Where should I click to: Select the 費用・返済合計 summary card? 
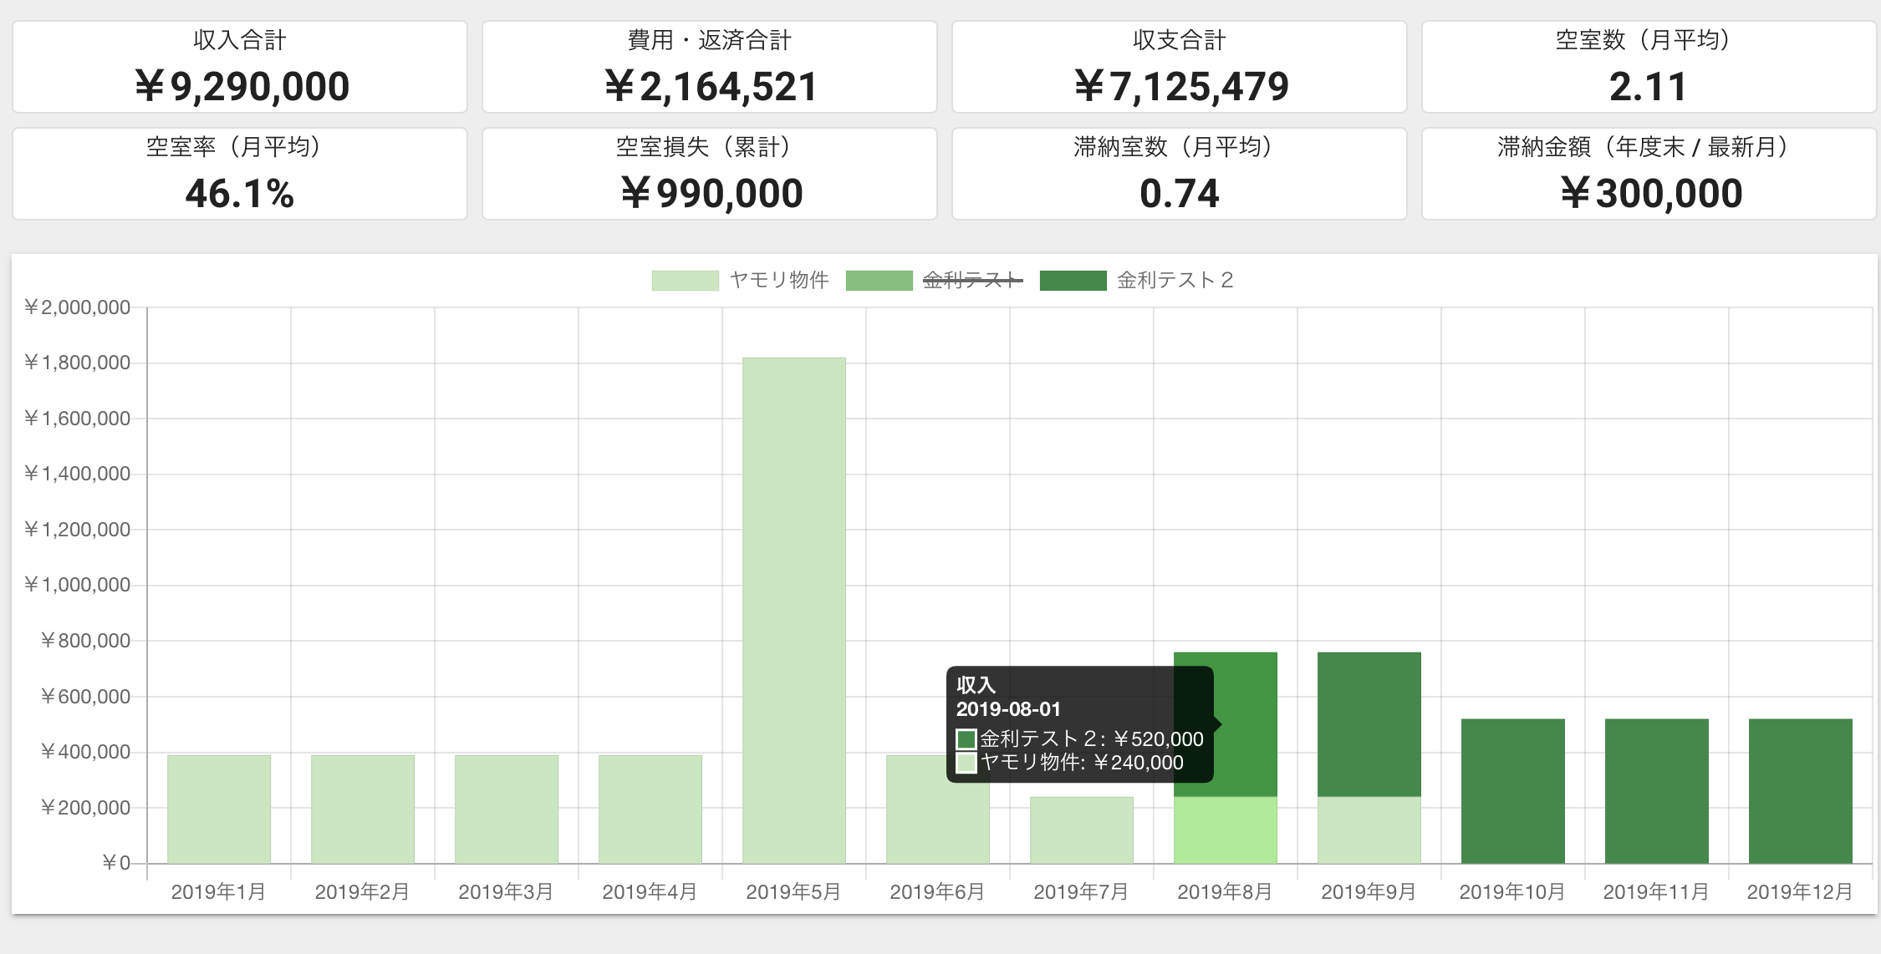[x=710, y=67]
